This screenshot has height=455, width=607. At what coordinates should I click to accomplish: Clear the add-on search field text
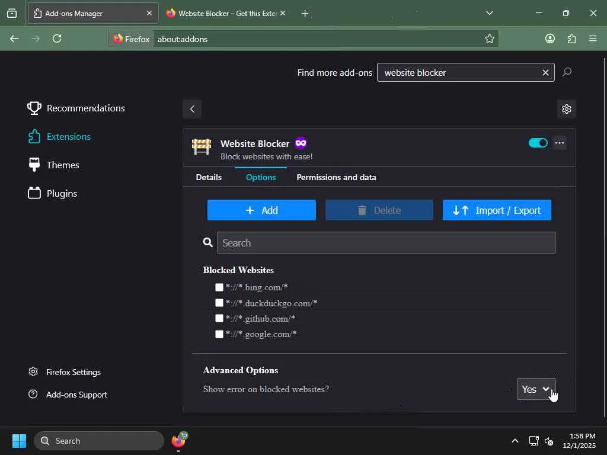[545, 73]
